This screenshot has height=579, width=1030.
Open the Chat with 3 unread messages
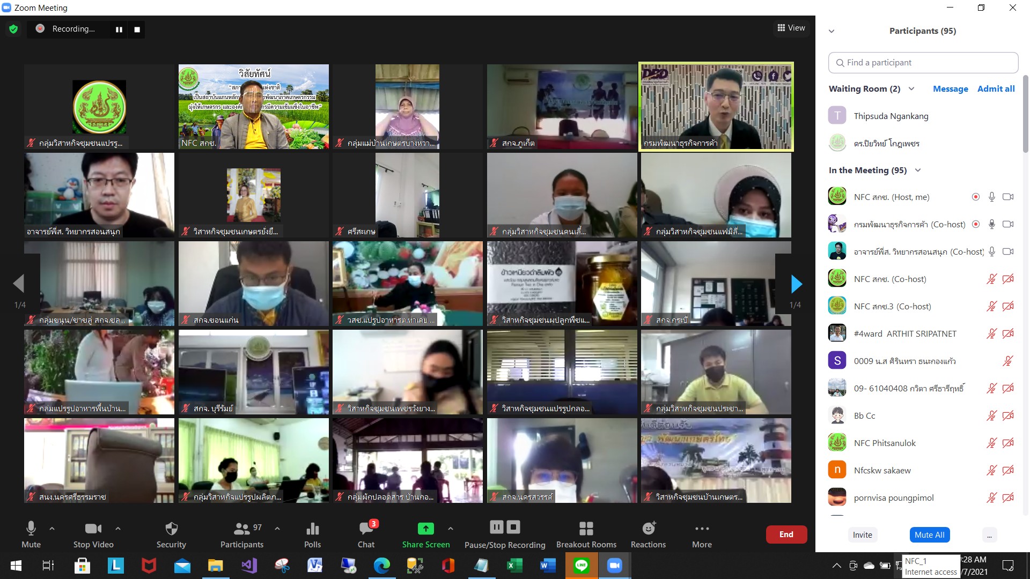[366, 535]
